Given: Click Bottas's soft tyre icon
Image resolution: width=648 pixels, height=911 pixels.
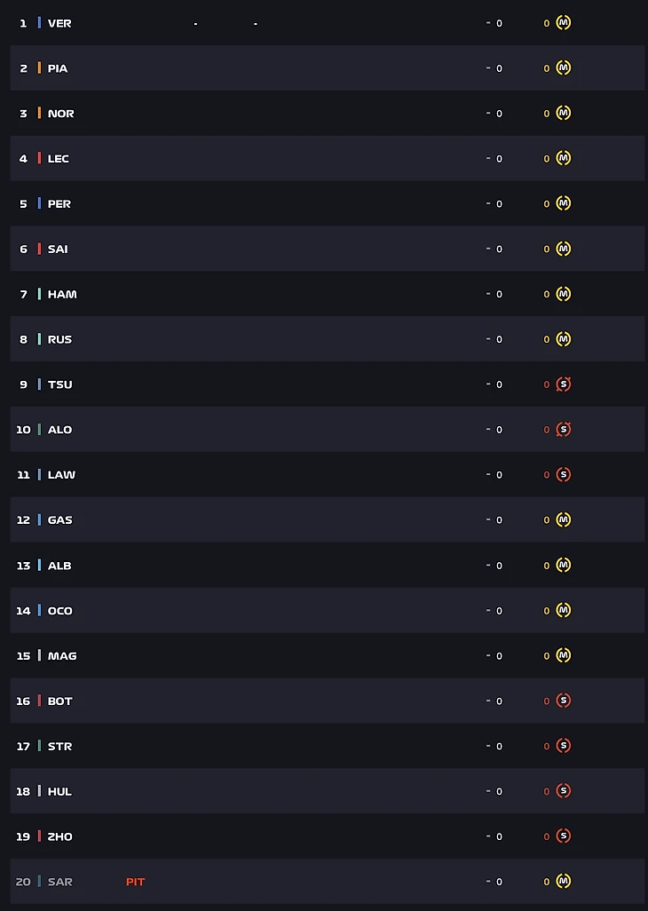Looking at the screenshot, I should click(x=563, y=701).
